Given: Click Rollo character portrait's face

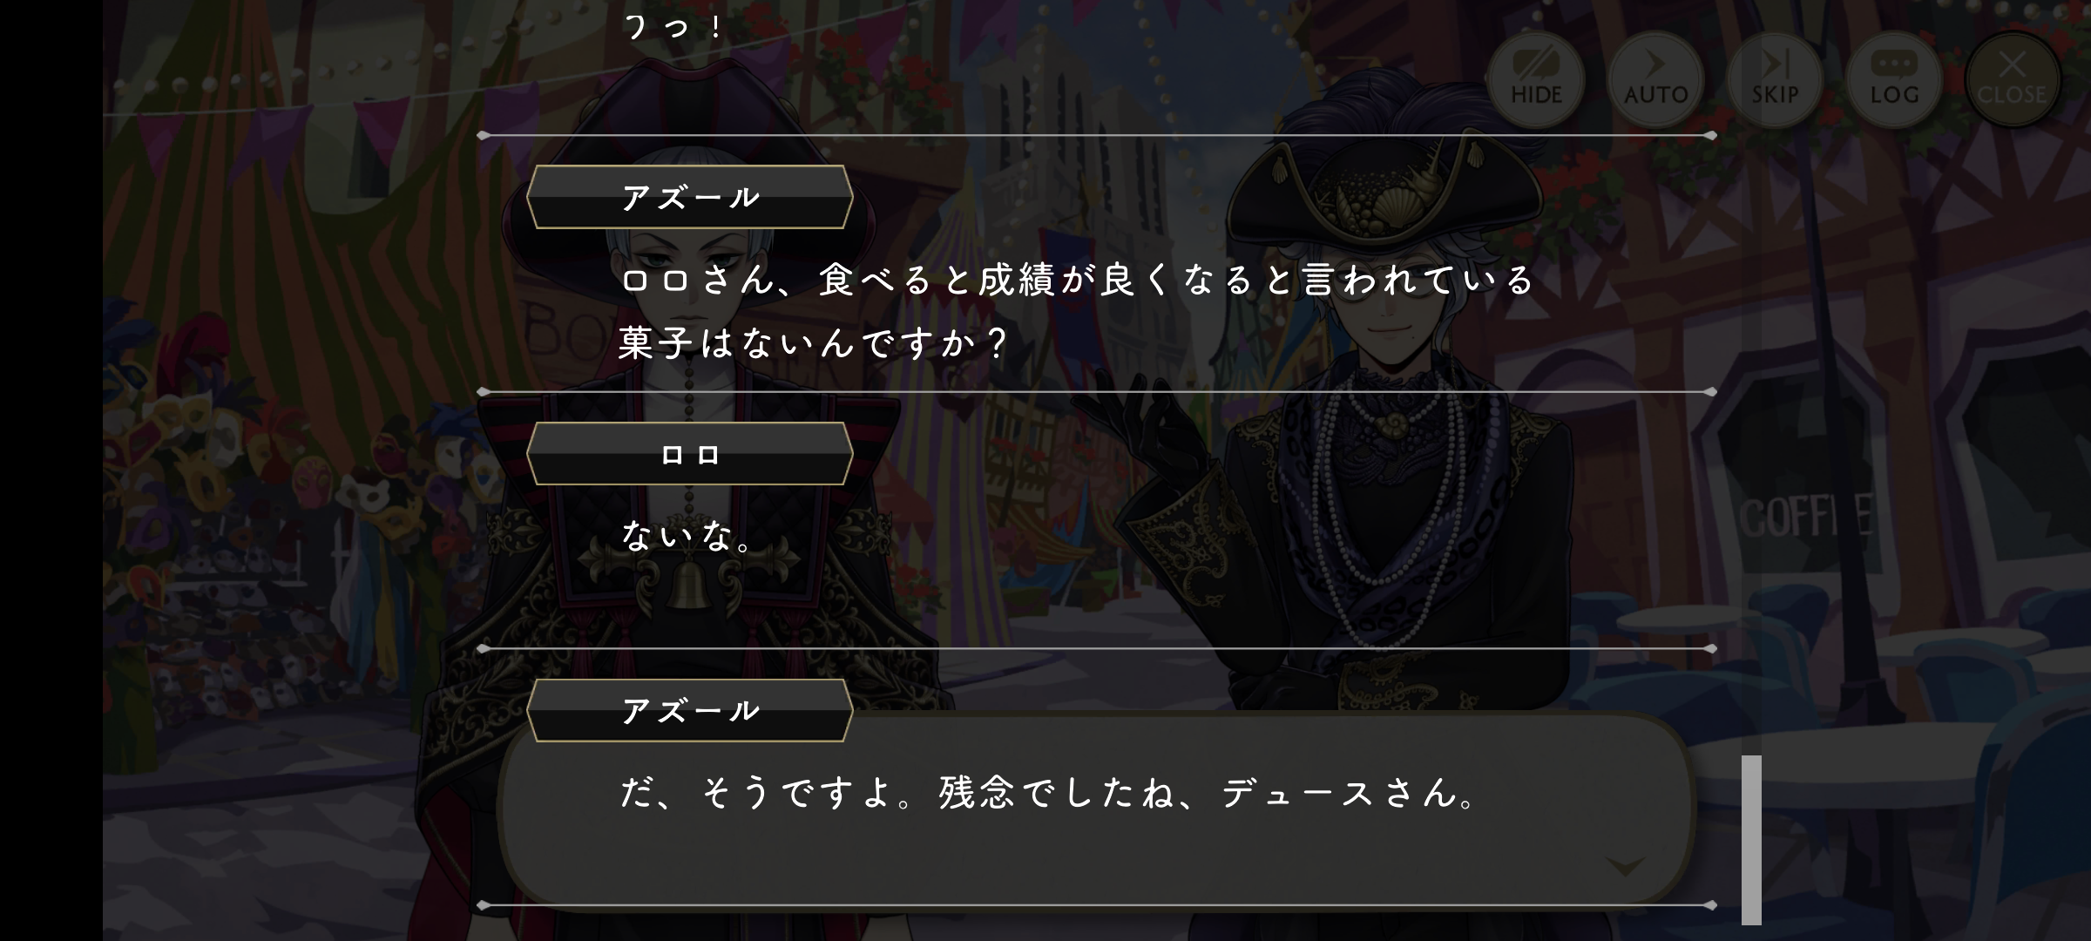Looking at the screenshot, I should (688, 279).
